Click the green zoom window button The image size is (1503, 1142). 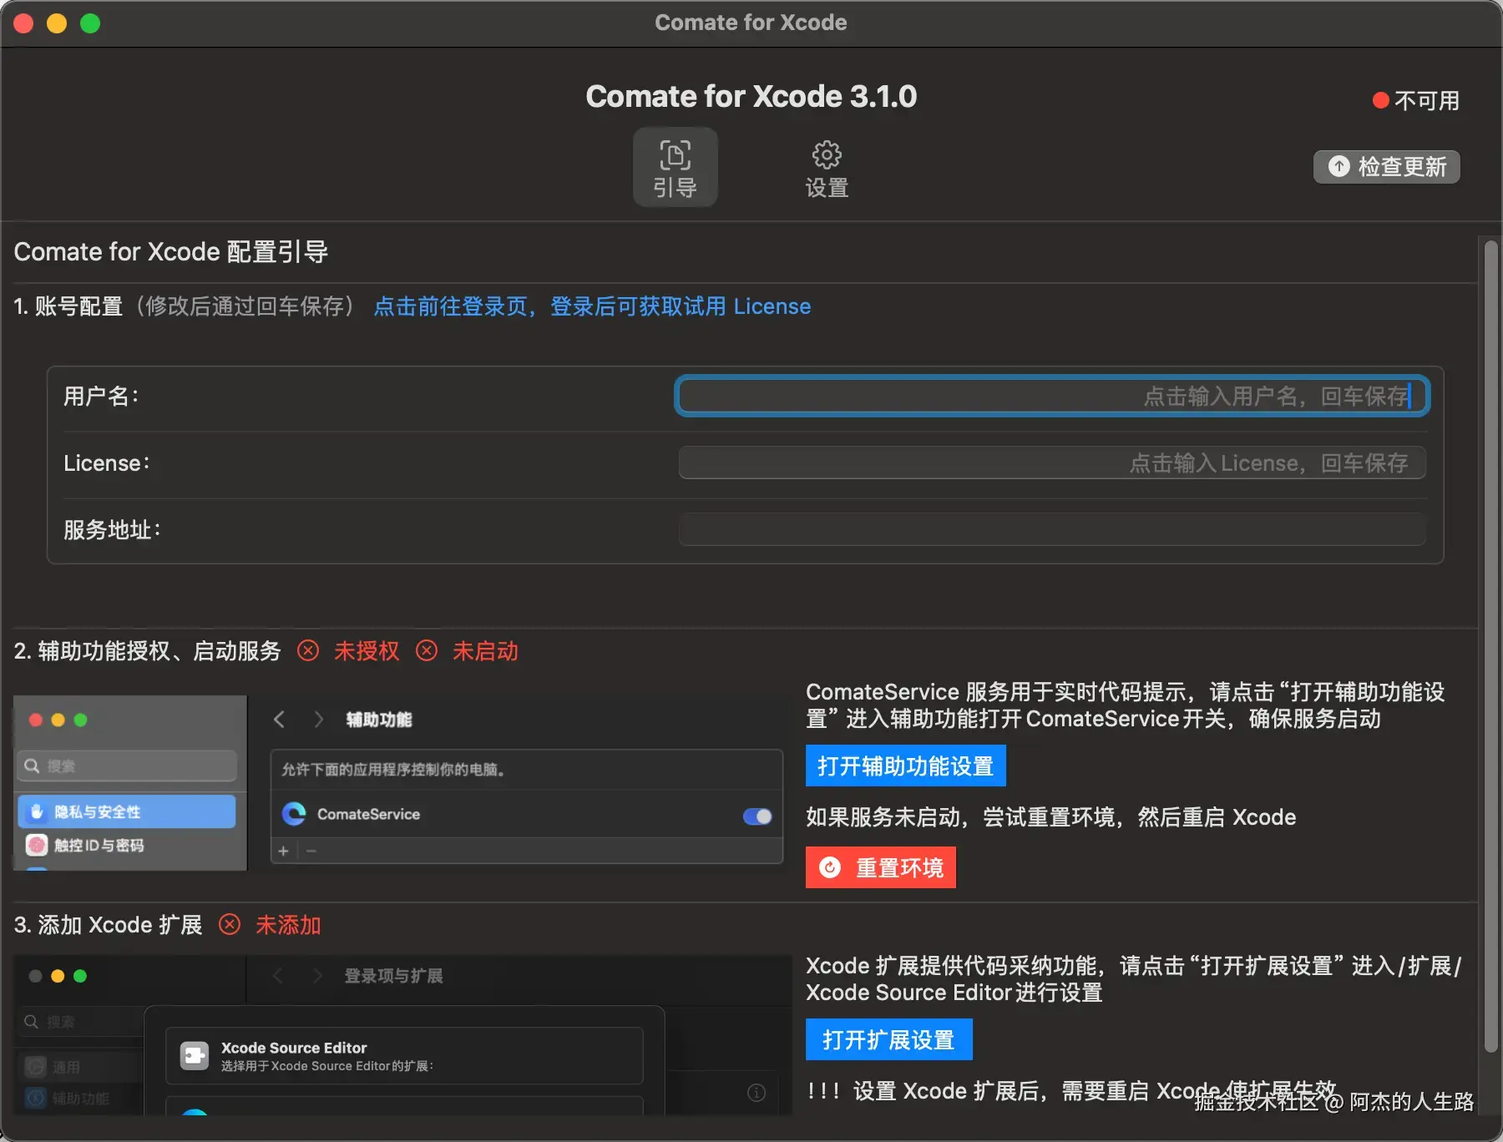point(90,23)
